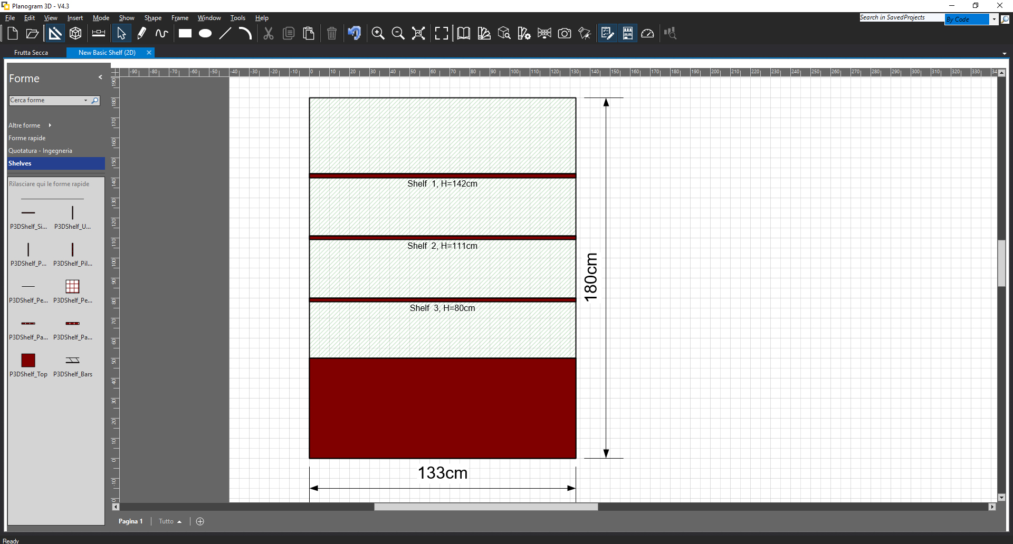Click the pencil freehand drawing tool
Viewport: 1013px width, 544px height.
(141, 34)
